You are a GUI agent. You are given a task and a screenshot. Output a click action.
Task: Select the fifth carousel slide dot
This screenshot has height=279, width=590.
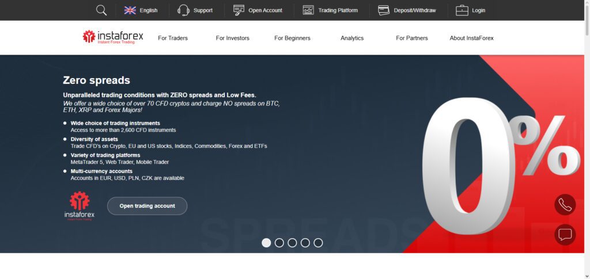point(318,243)
